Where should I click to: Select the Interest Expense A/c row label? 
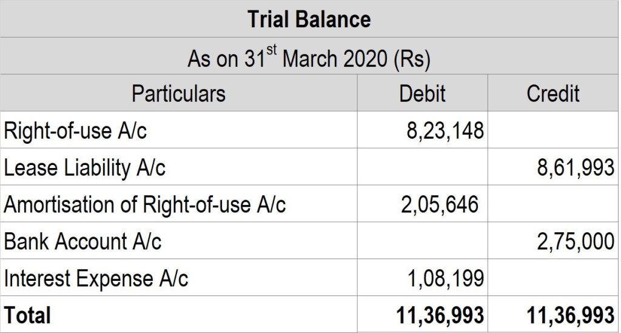point(96,278)
